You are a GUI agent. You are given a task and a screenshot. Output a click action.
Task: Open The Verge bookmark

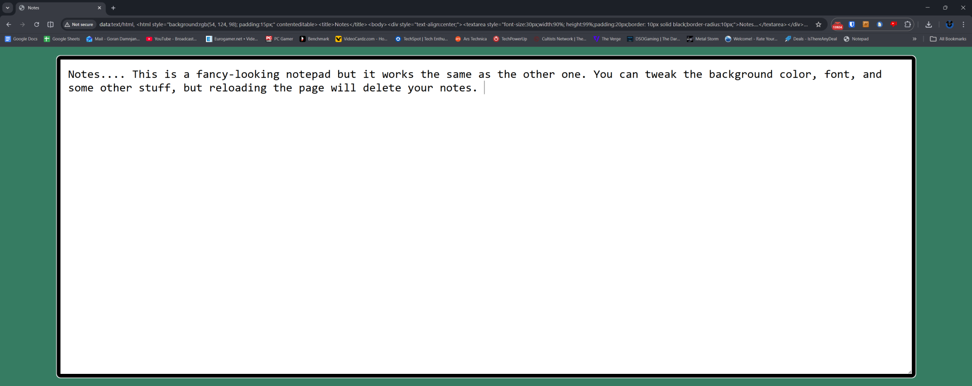point(607,39)
